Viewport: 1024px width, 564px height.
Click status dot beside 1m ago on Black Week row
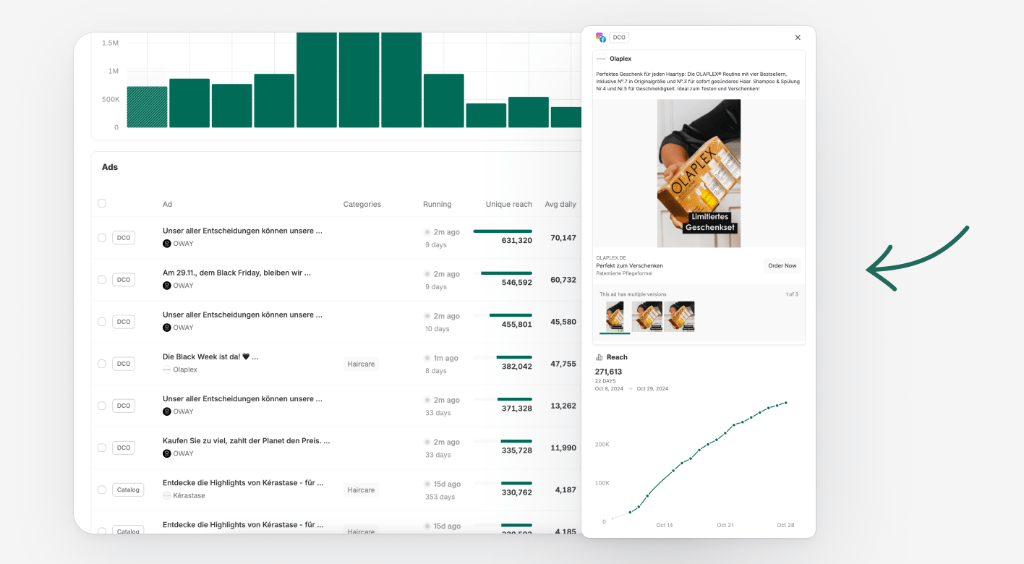pos(427,358)
